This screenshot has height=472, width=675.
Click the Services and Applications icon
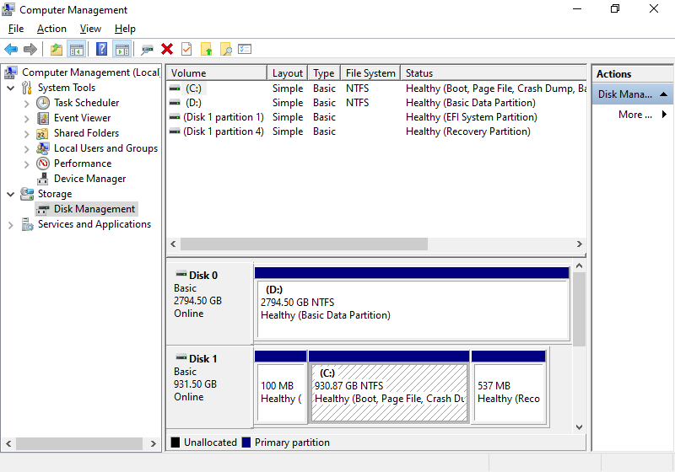pyautogui.click(x=27, y=224)
